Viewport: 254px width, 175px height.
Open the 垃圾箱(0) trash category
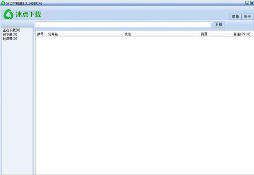point(10,39)
